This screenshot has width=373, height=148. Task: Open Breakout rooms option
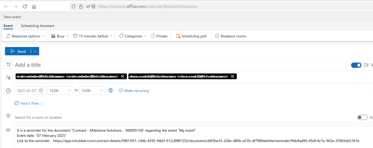pos(230,36)
